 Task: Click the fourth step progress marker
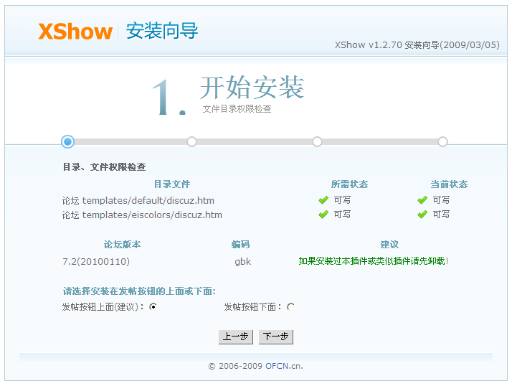(x=443, y=141)
